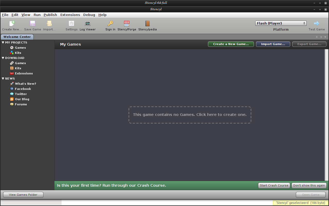Click Don't show this again button
329x206 pixels.
click(309, 185)
